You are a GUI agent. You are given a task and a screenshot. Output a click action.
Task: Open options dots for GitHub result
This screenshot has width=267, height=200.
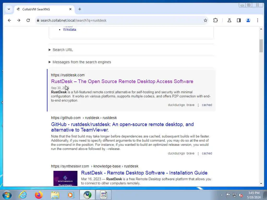tap(198, 154)
